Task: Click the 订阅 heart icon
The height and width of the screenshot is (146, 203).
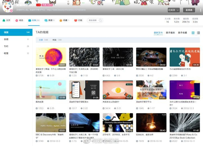Action: tap(76, 21)
